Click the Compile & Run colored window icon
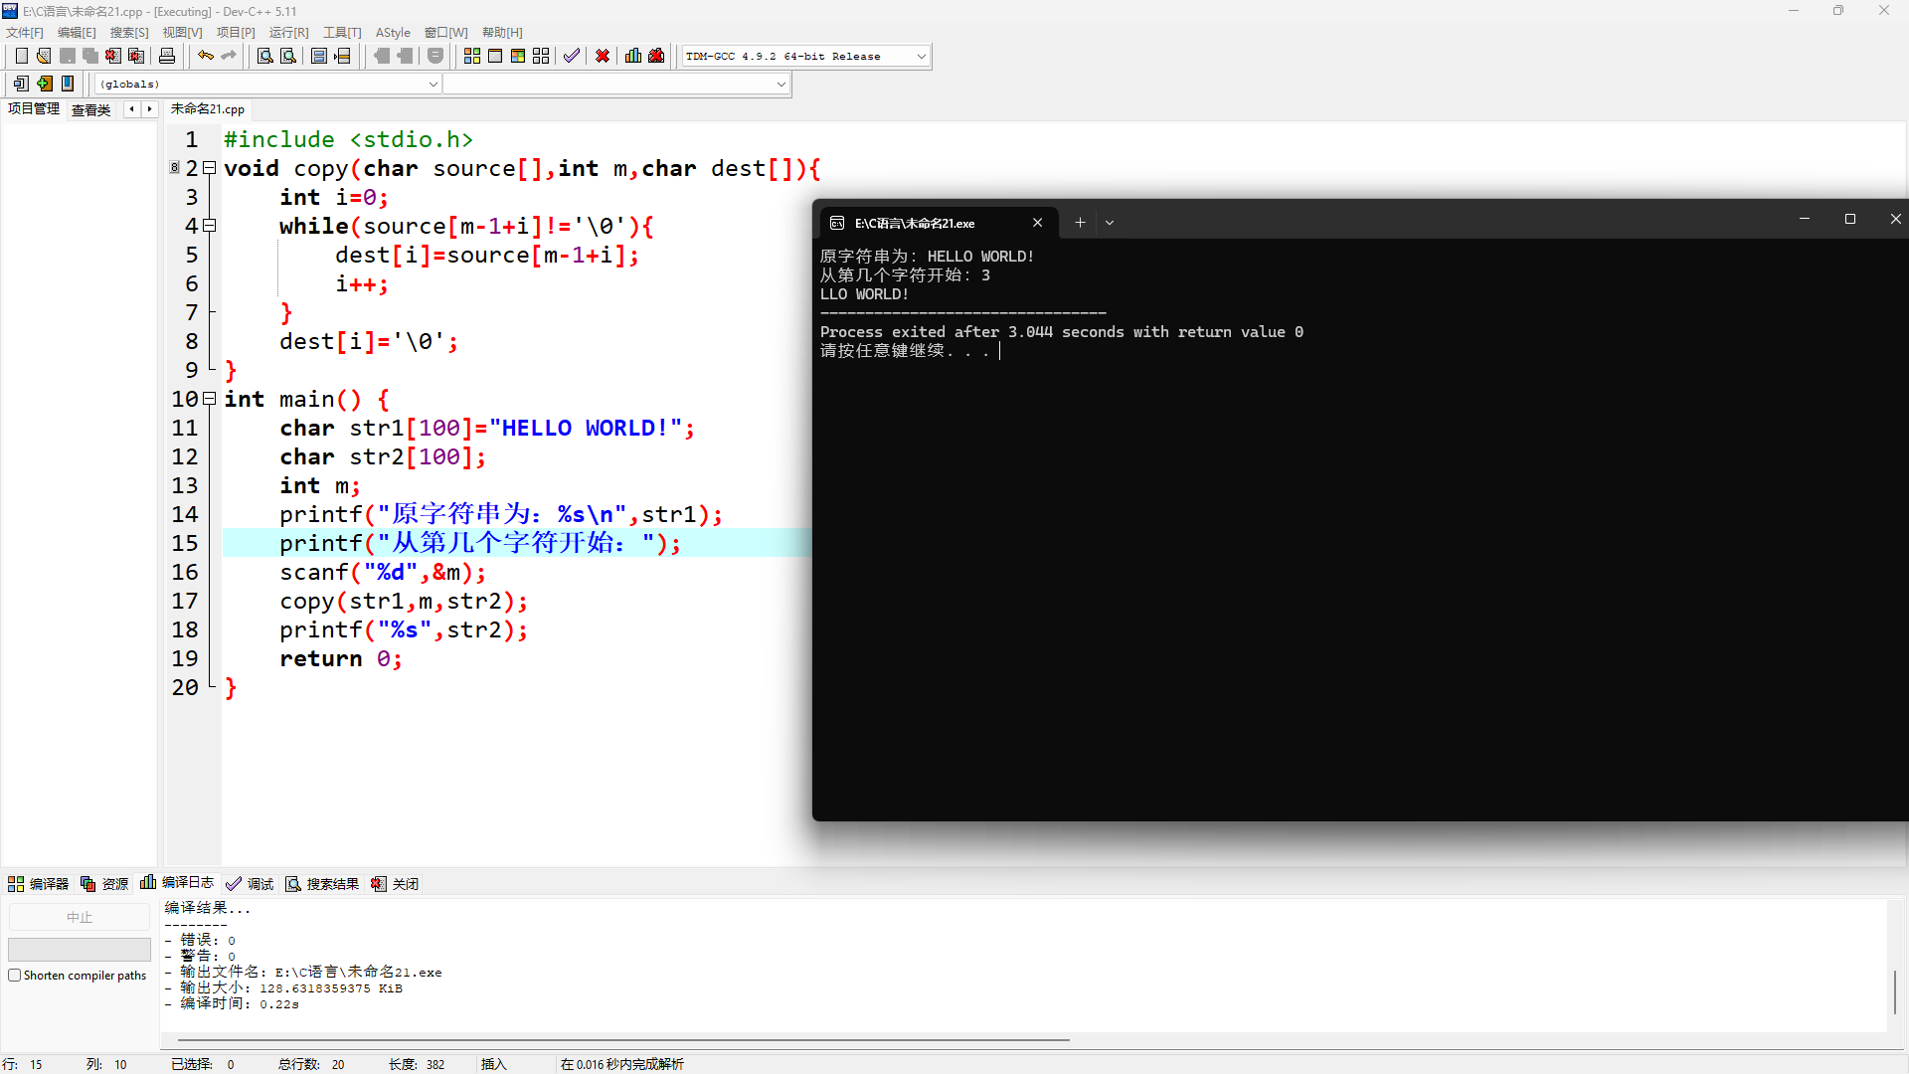 coord(518,57)
